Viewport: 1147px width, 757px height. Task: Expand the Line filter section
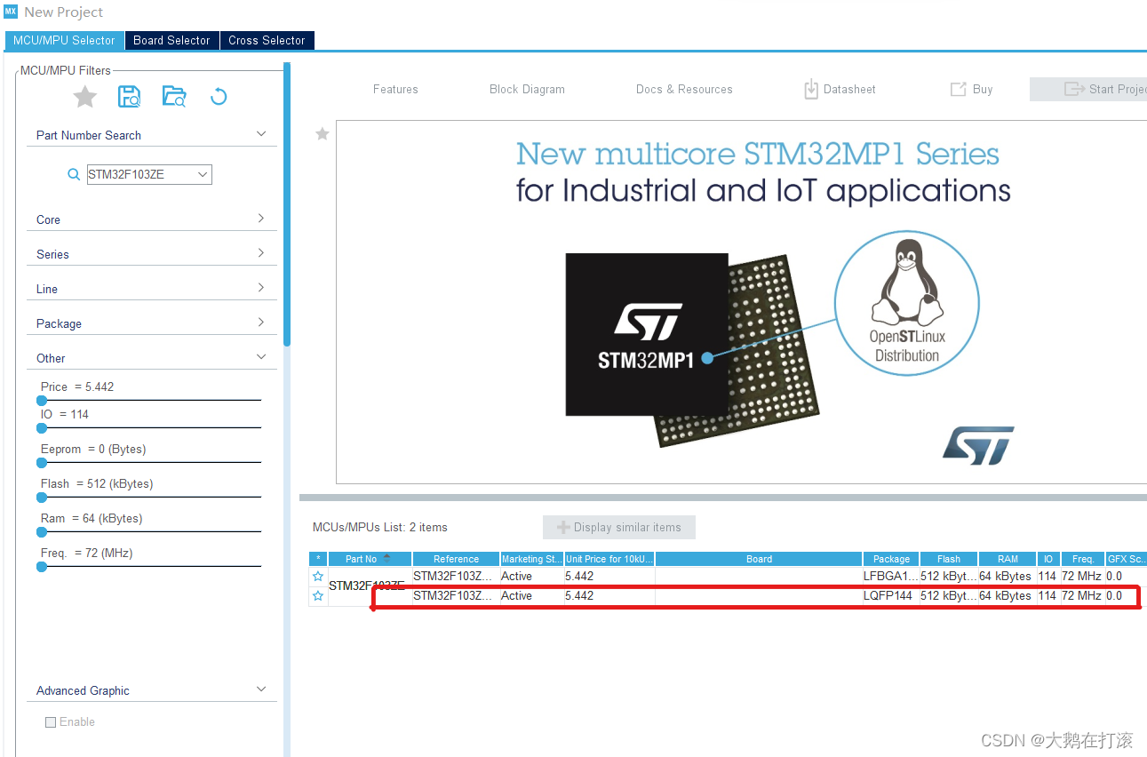coord(261,288)
